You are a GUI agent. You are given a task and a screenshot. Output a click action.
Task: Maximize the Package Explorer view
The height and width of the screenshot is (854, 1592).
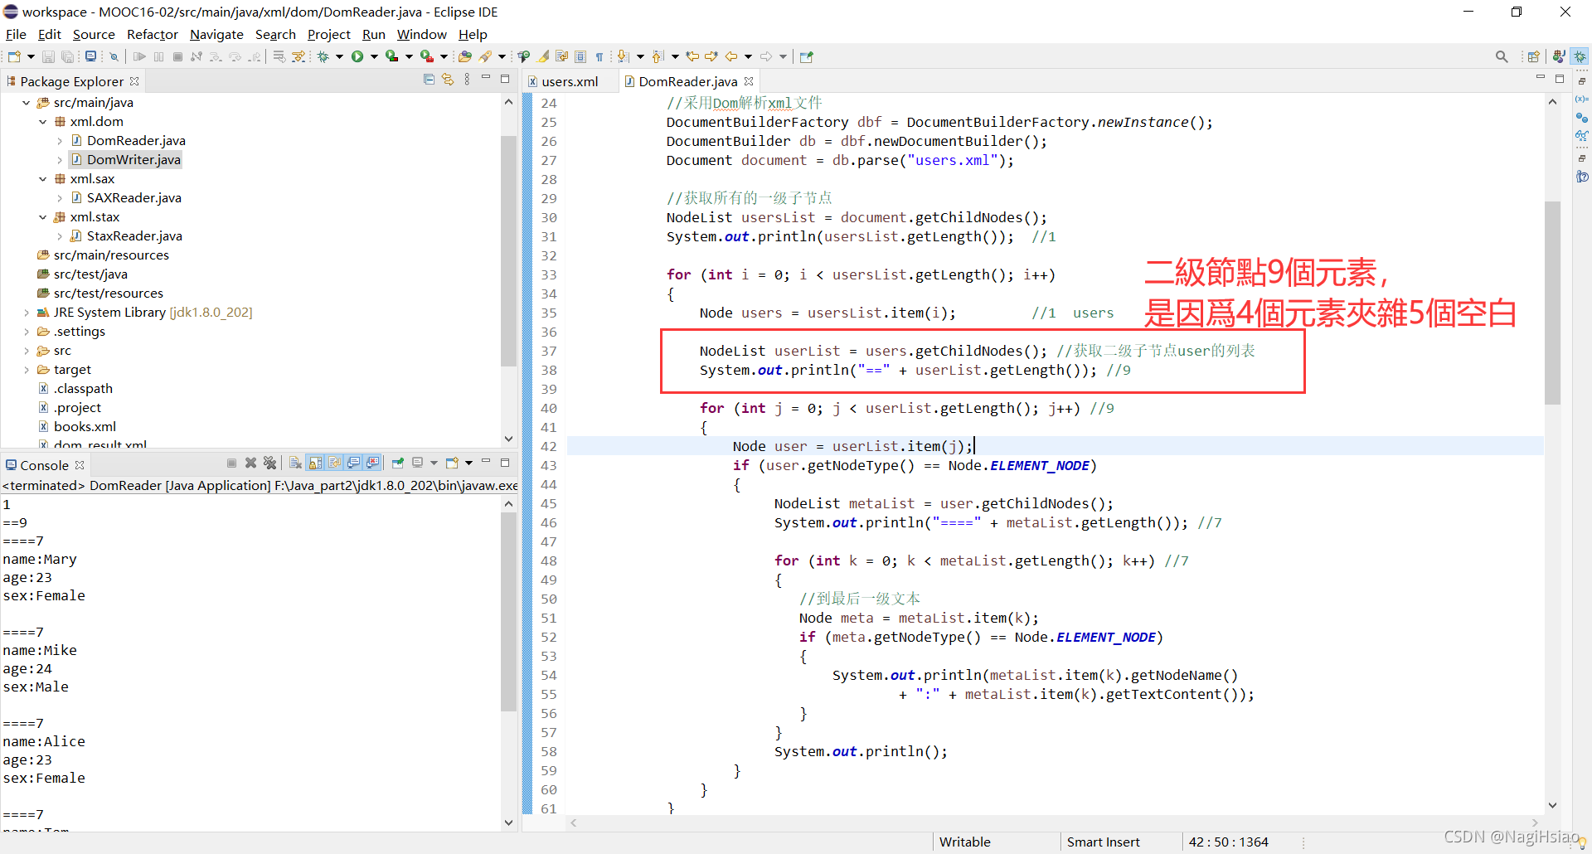pyautogui.click(x=505, y=80)
